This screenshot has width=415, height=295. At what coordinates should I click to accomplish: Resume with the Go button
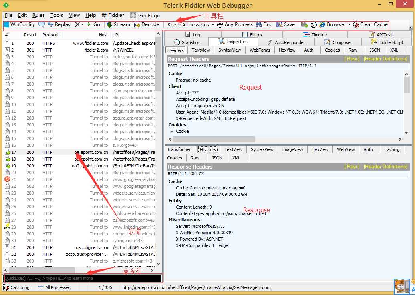pyautogui.click(x=94, y=24)
